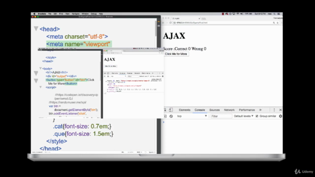The width and height of the screenshot is (315, 177).
Task: Open the DevTools three-dot customize menu
Action: point(274,110)
